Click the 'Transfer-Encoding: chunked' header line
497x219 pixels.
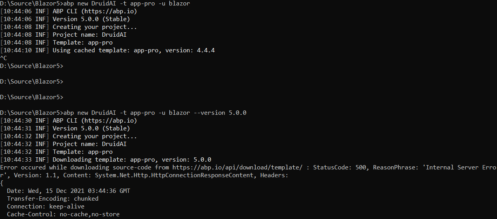point(53,199)
